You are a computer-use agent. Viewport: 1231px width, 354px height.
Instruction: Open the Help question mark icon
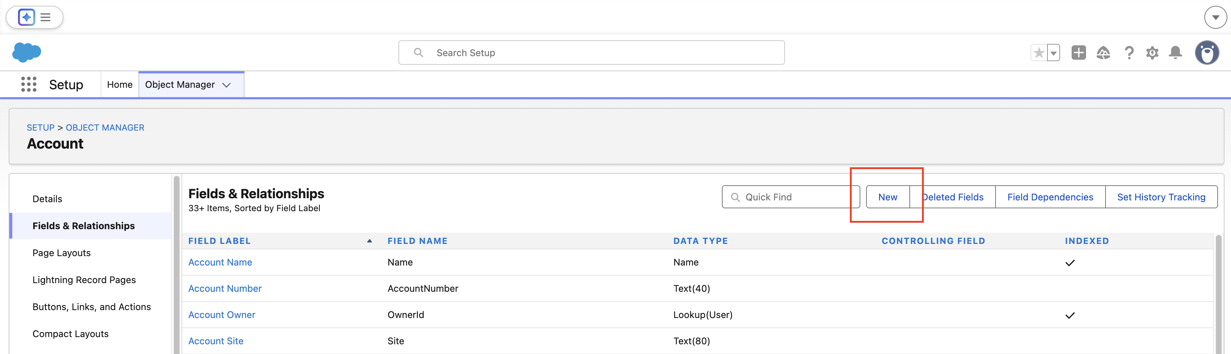(1129, 53)
